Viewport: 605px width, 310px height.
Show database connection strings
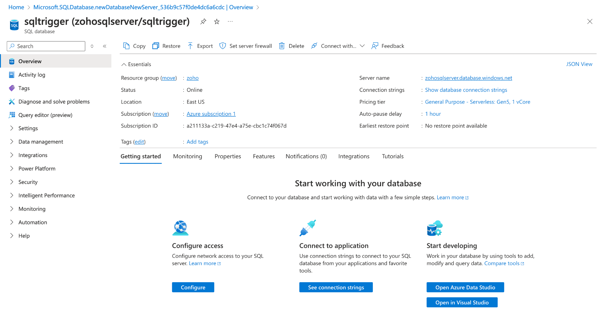pos(466,90)
